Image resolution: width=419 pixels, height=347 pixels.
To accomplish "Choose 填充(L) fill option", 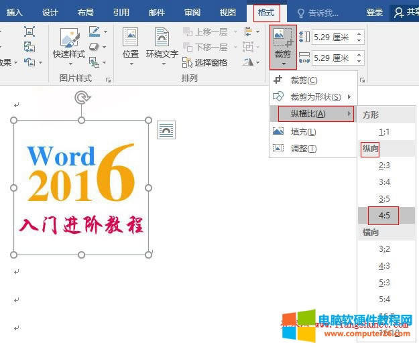I will [x=313, y=131].
